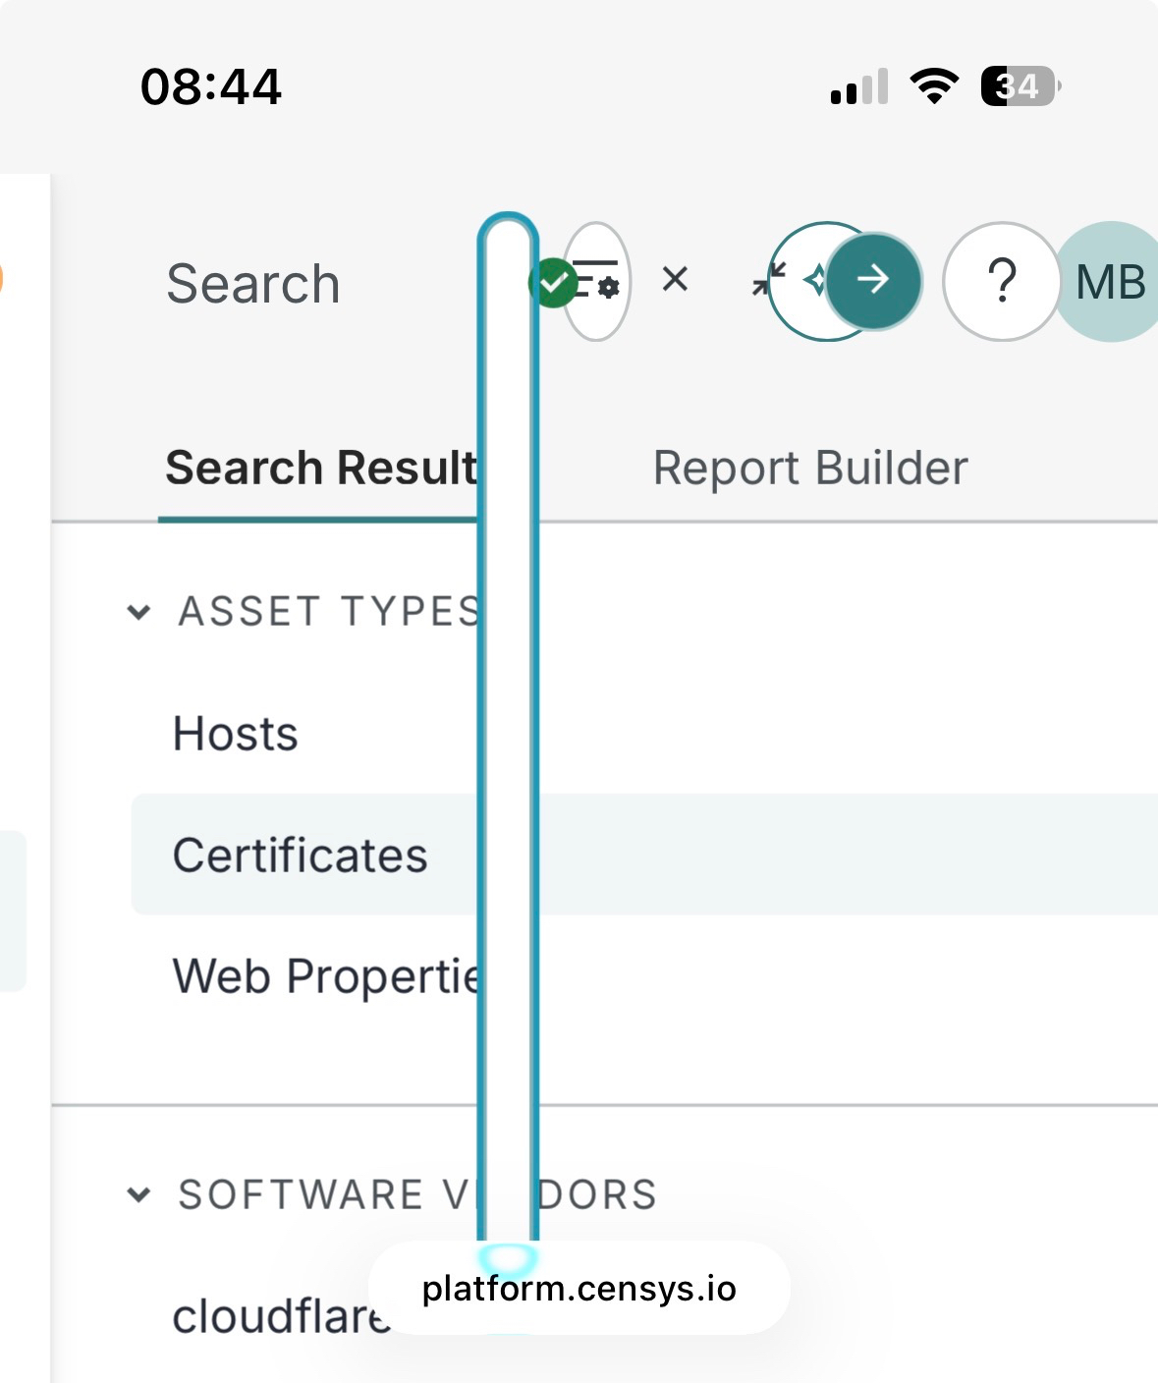Image resolution: width=1158 pixels, height=1383 pixels.
Task: Open the MB user profile avatar
Action: pos(1110,282)
